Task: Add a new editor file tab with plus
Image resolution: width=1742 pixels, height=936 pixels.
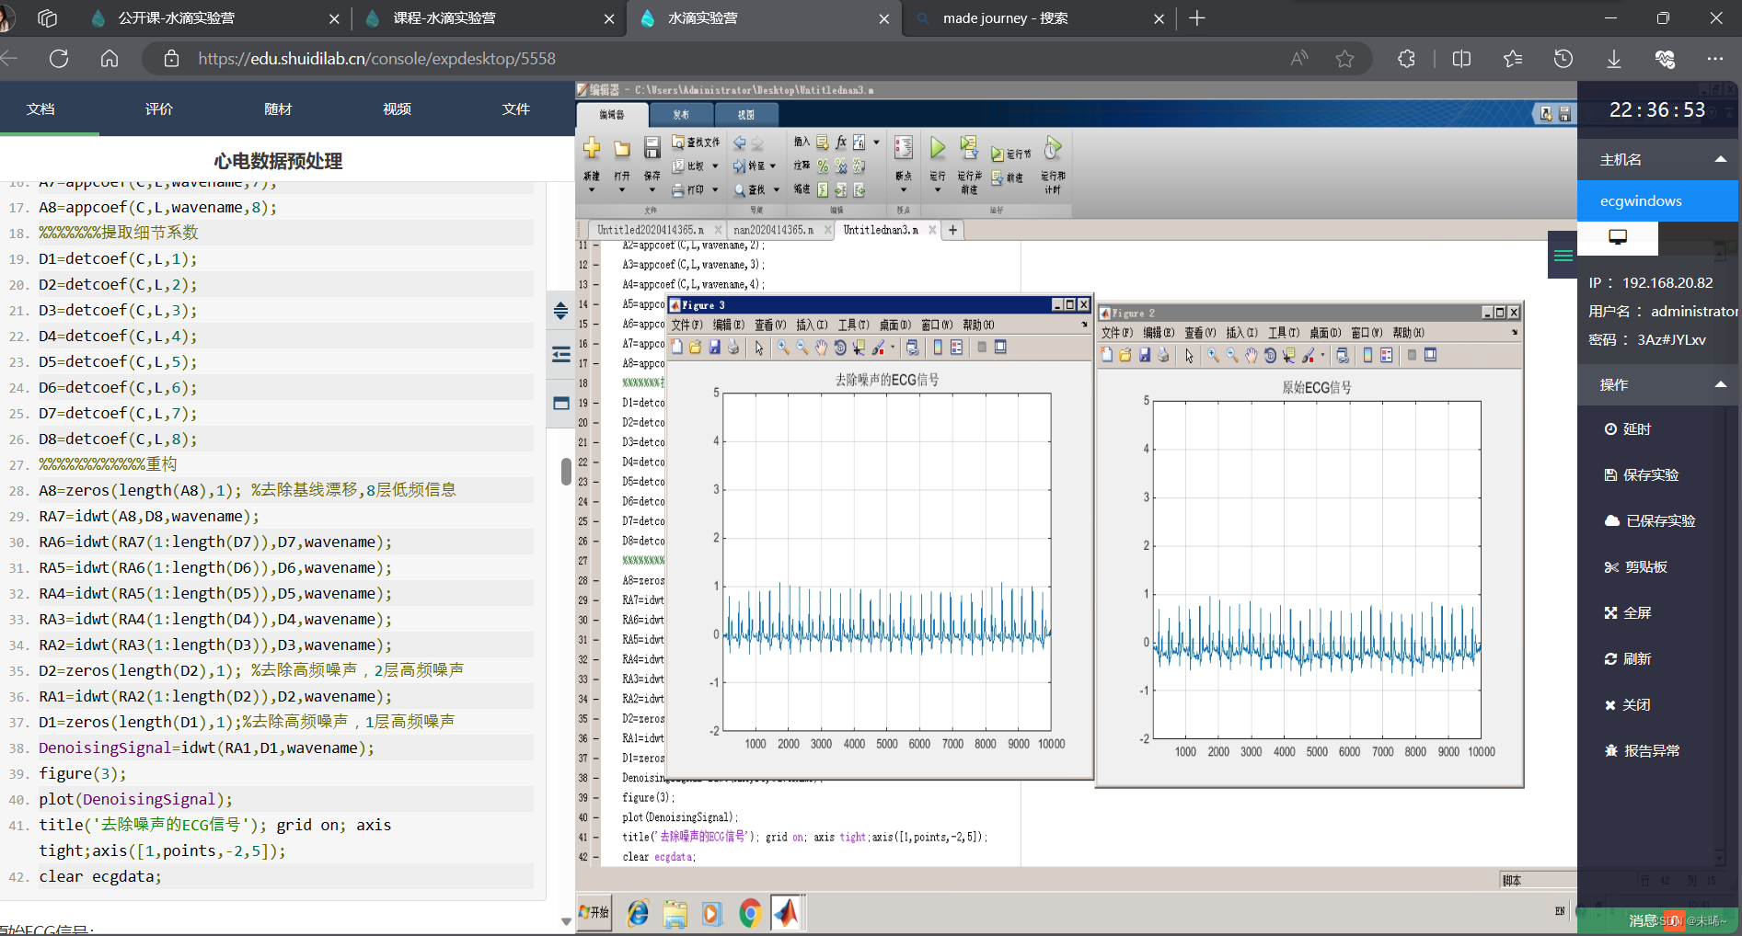Action: 953,230
